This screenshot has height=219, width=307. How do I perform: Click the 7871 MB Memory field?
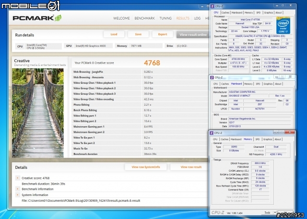click(x=146, y=46)
